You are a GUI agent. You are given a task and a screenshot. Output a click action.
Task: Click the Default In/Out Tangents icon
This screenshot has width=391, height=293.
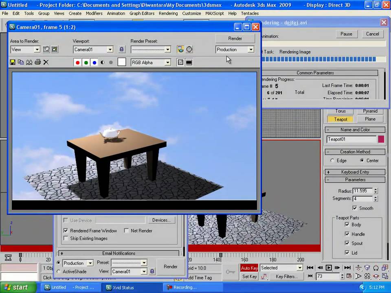click(x=264, y=276)
